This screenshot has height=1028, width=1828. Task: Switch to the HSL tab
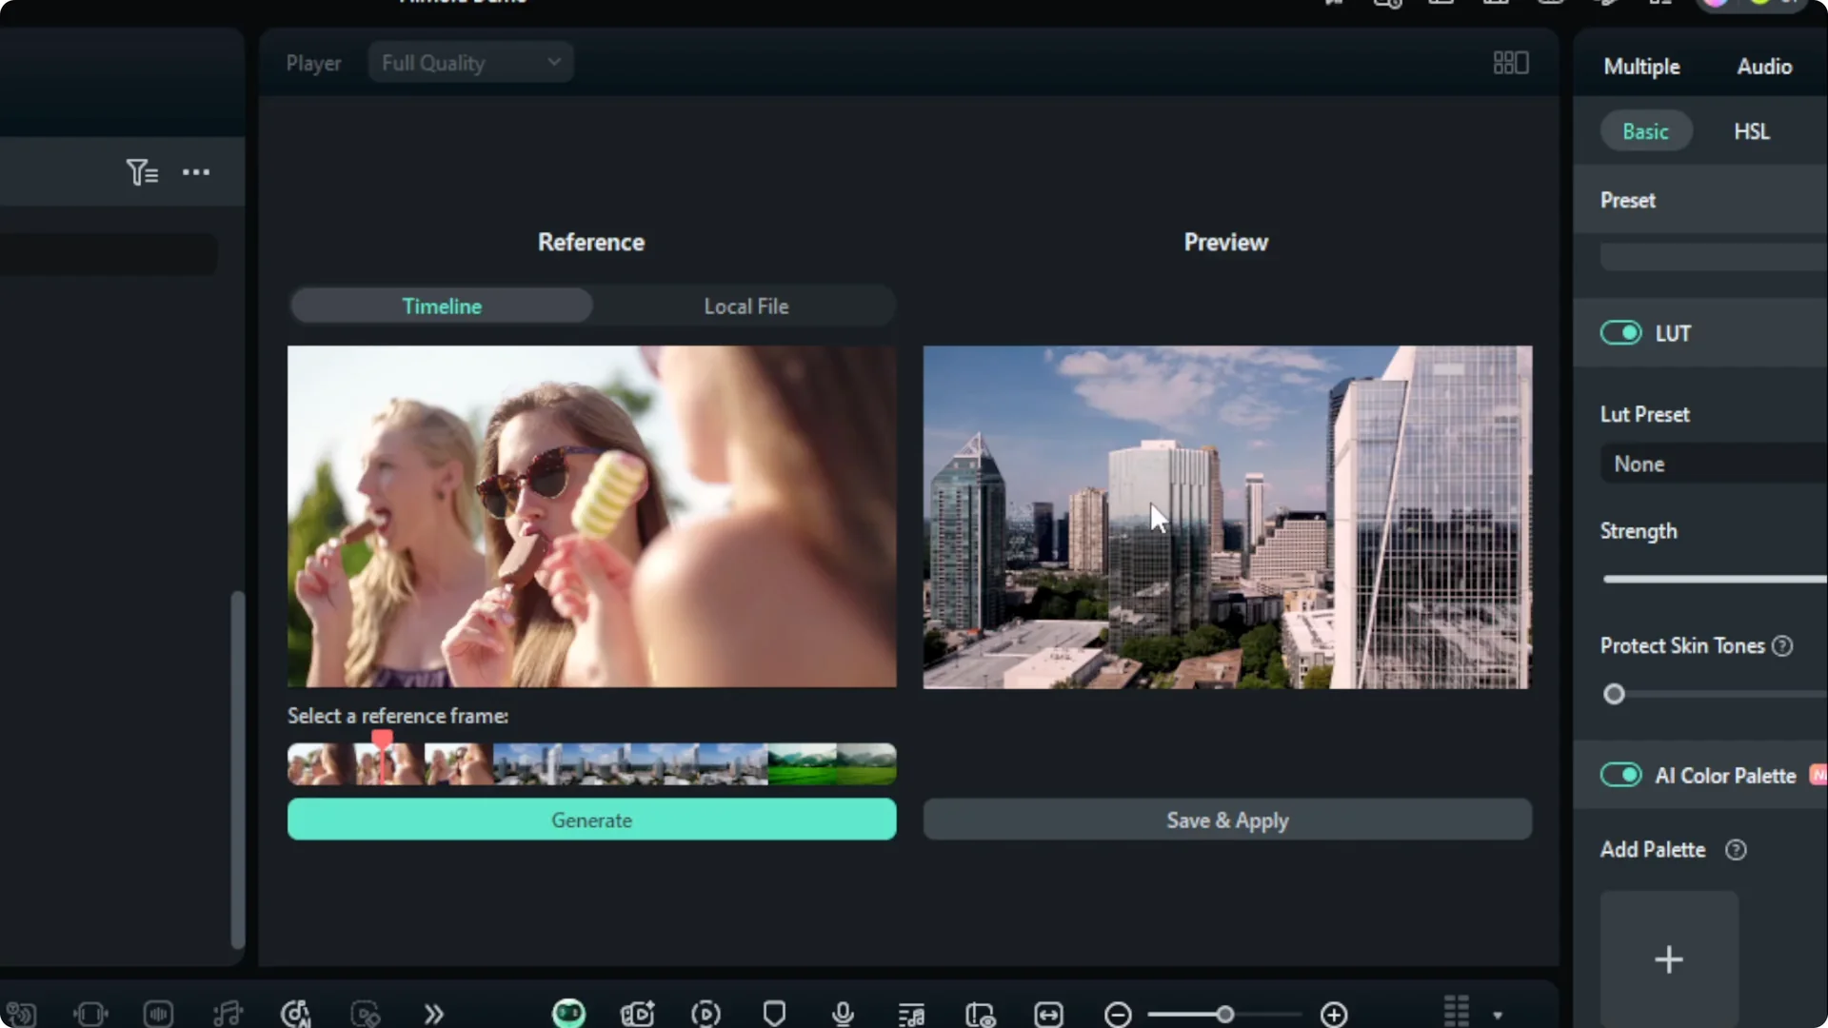click(1752, 130)
